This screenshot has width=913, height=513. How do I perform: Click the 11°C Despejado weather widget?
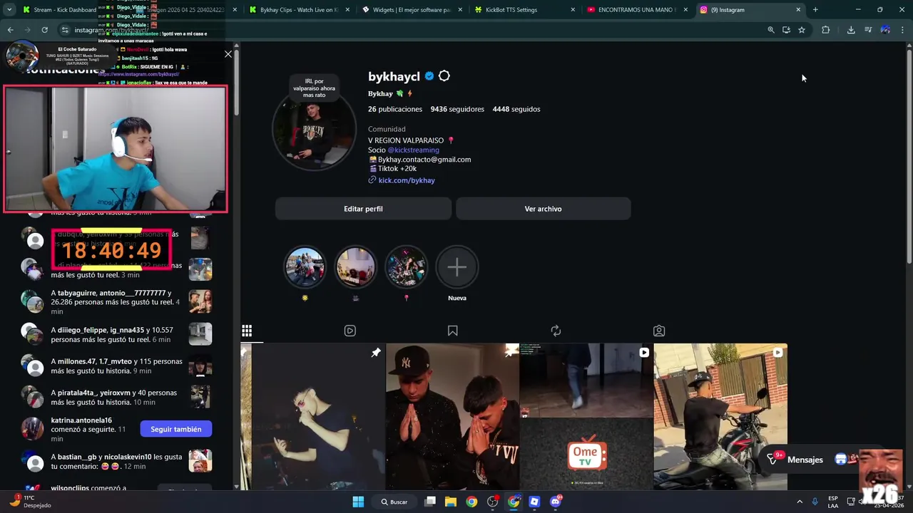[x=30, y=502]
